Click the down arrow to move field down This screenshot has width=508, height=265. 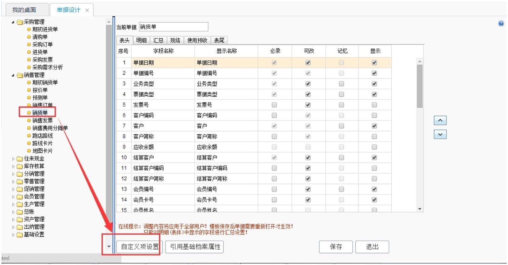(440, 134)
